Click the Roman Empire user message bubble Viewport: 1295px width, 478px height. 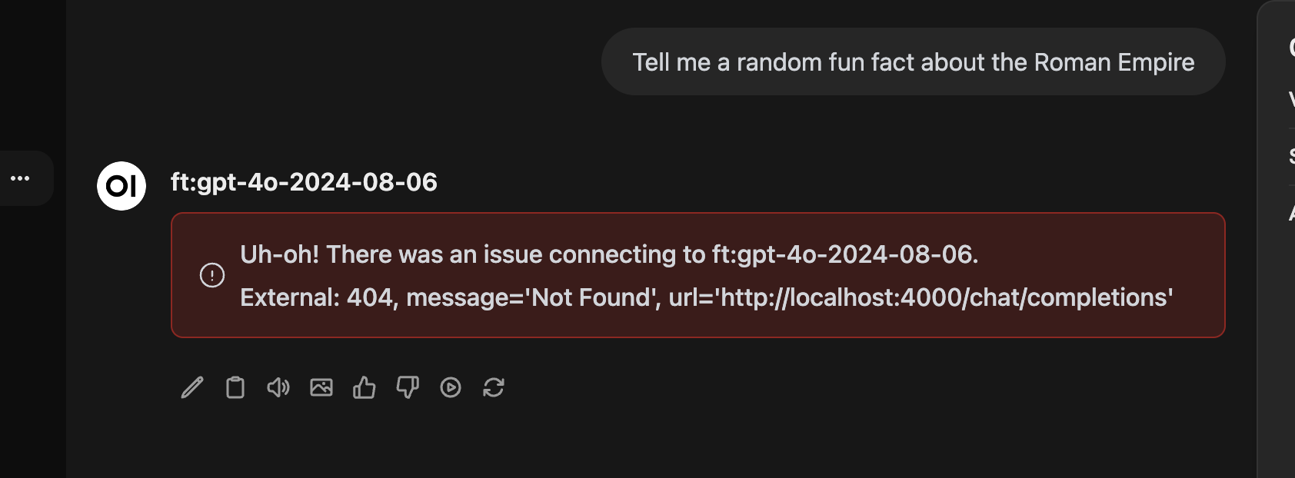tap(913, 62)
